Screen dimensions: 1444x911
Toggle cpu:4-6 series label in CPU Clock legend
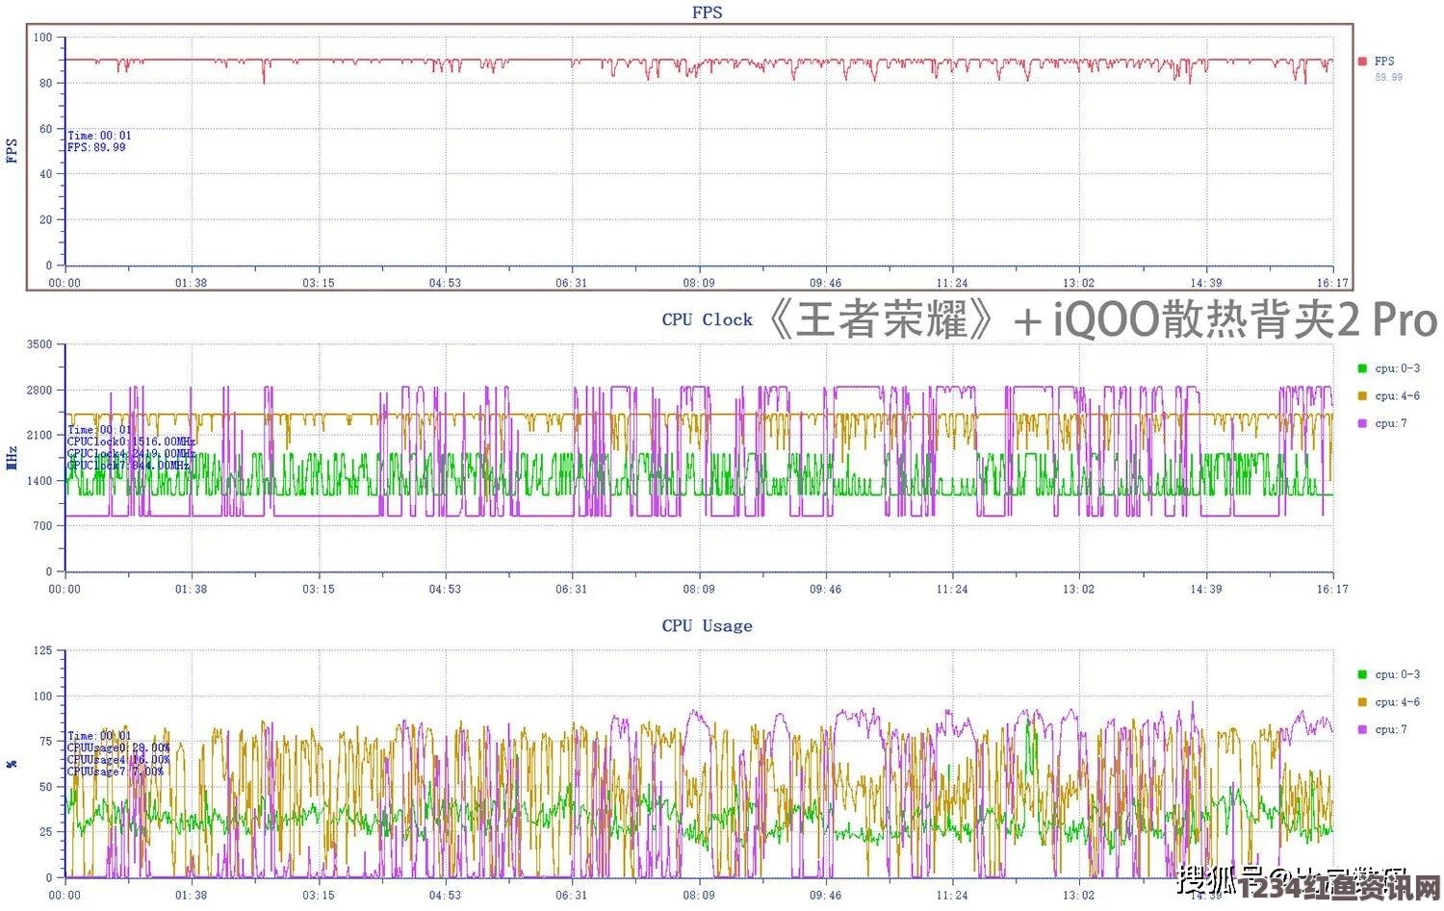tap(1397, 396)
